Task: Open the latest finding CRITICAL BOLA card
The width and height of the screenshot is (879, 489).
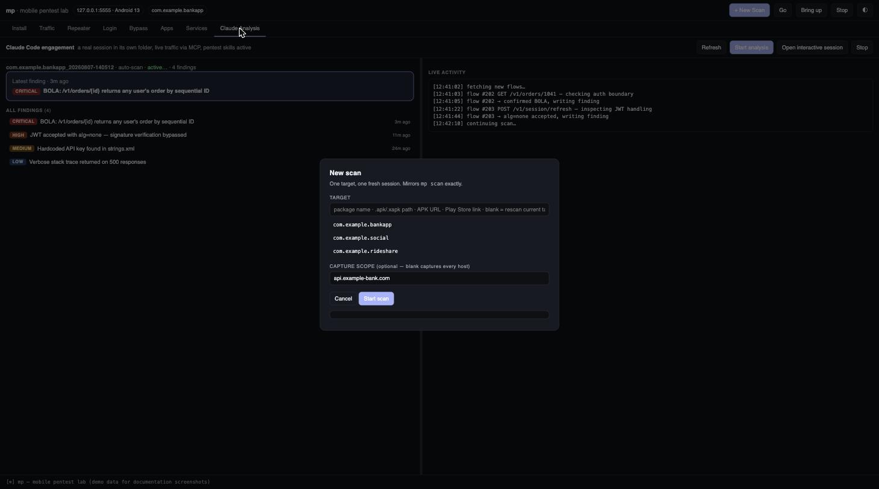Action: click(210, 86)
